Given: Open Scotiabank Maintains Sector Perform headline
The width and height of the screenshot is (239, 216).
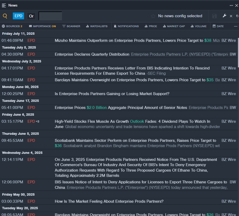Looking at the screenshot, I should pos(135,143).
